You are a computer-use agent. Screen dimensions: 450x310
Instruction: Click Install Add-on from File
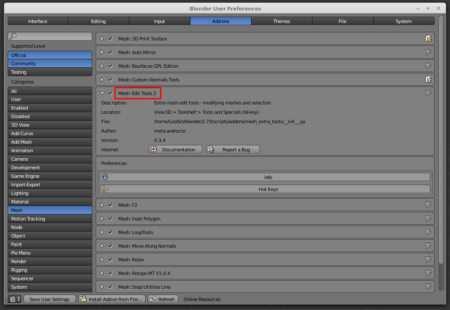[x=112, y=299]
